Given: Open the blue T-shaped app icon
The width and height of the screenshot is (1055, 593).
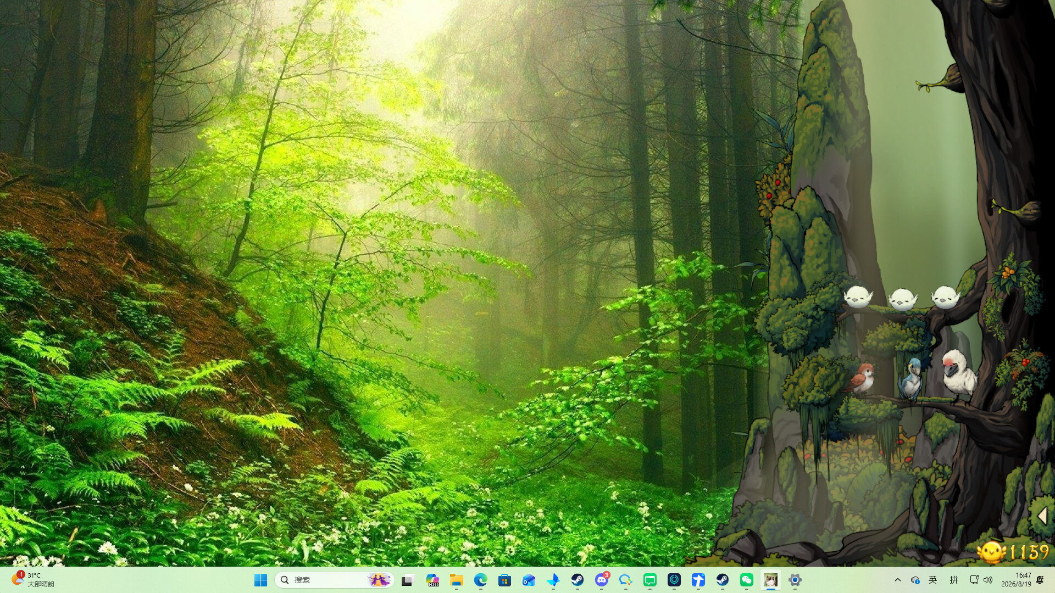Looking at the screenshot, I should [698, 580].
